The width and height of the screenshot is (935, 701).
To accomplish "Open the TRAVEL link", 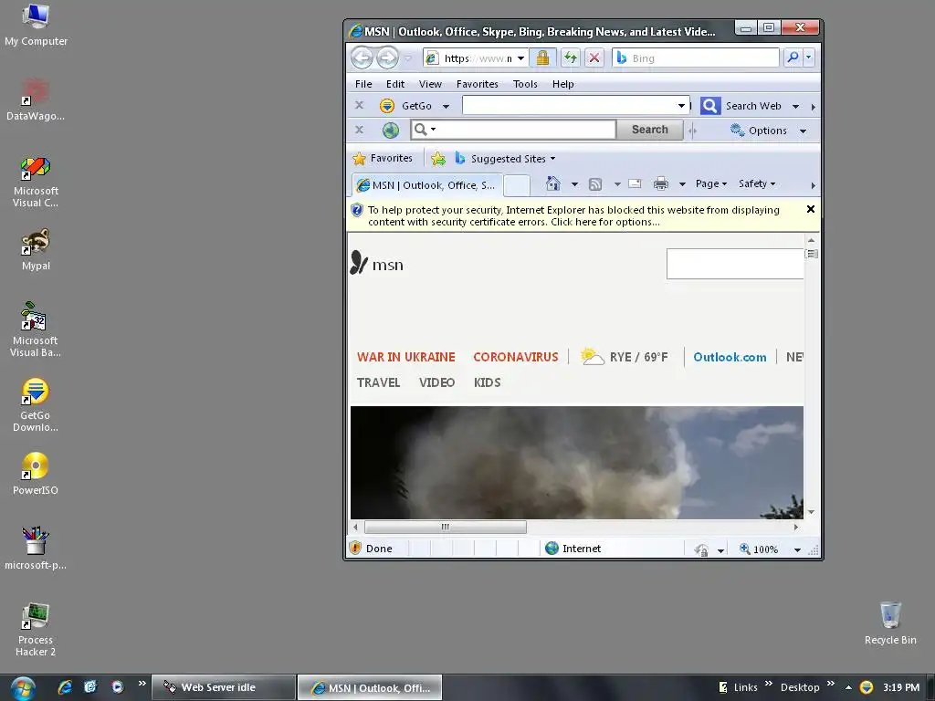I will 378,382.
